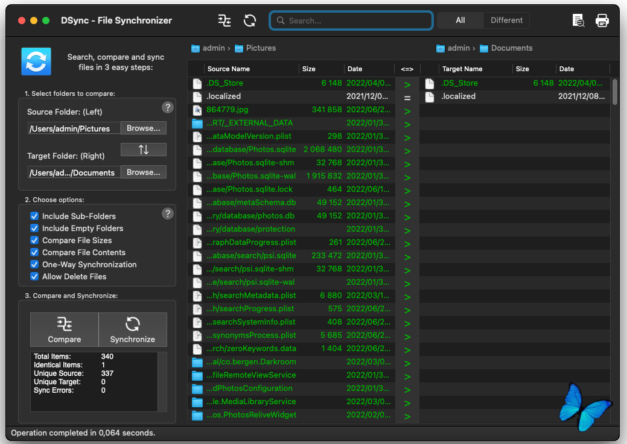Image resolution: width=627 pixels, height=444 pixels.
Task: Switch to the Different filter tab
Action: coord(506,21)
